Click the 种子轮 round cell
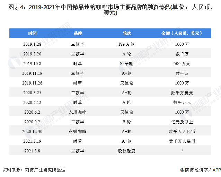The height and width of the screenshot is (177, 221). (126, 64)
